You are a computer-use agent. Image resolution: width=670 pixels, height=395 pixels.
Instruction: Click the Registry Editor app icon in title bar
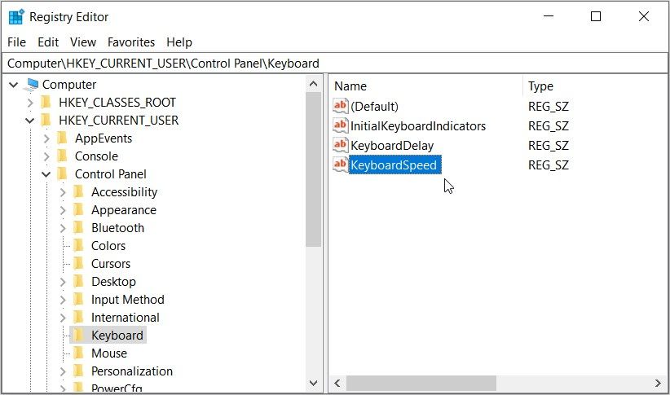tap(15, 16)
